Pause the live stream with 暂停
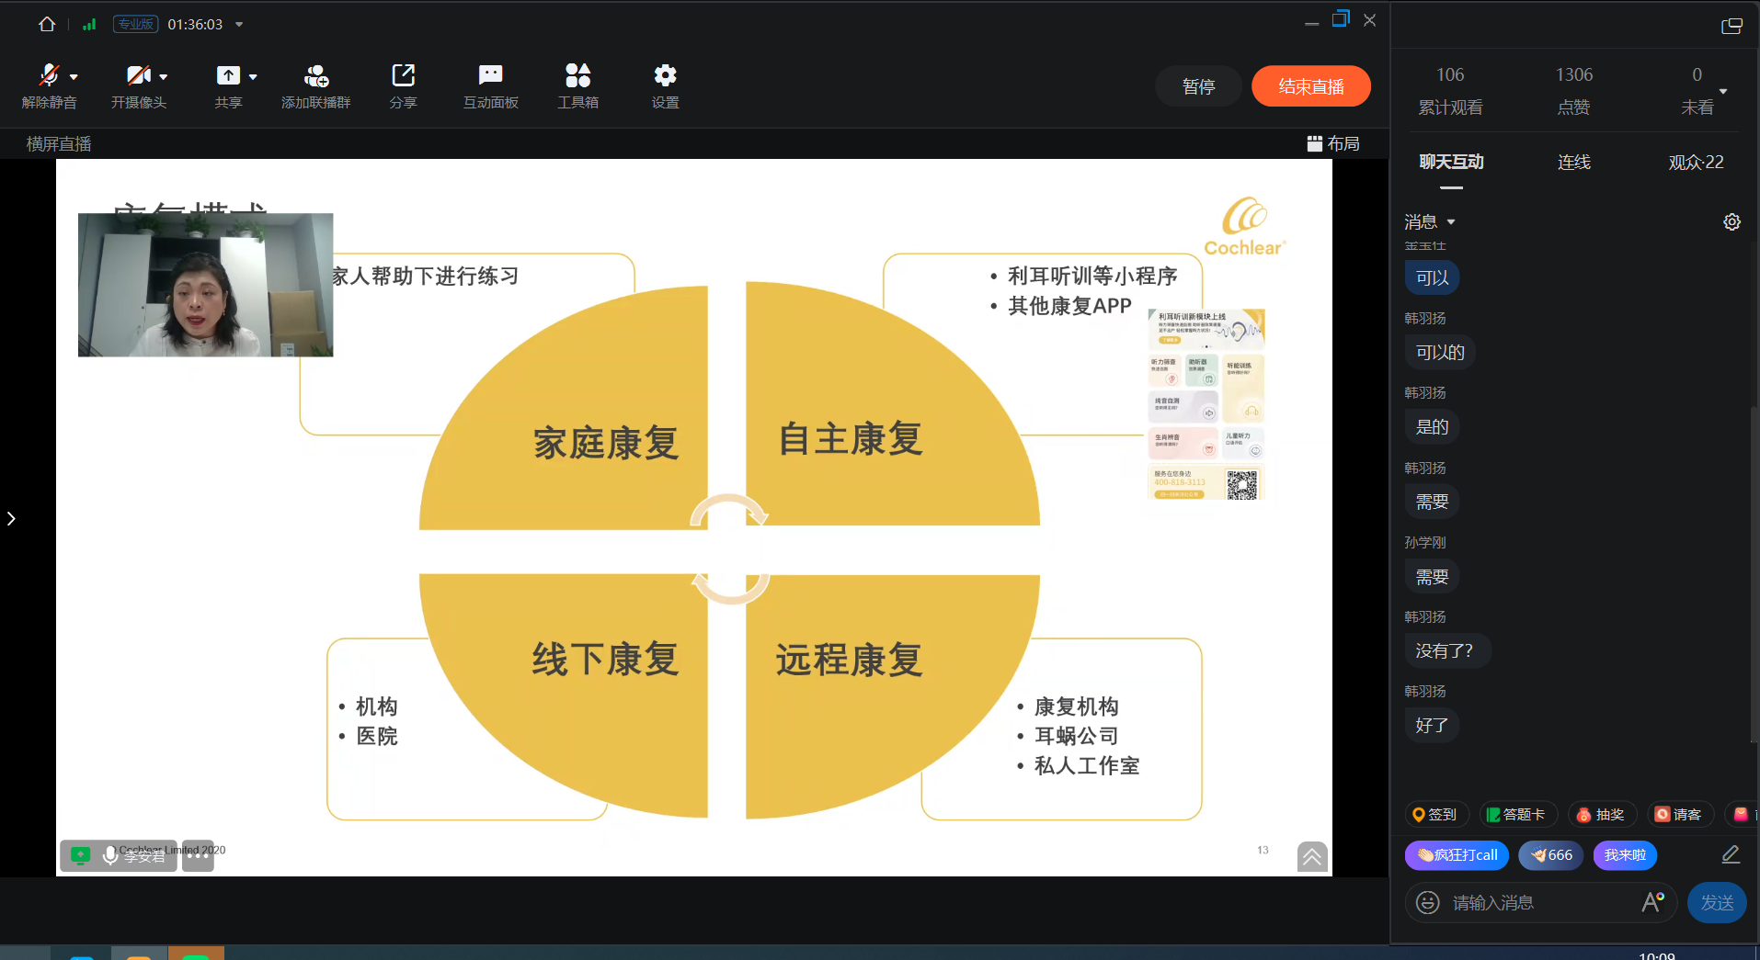The image size is (1760, 960). 1198,86
